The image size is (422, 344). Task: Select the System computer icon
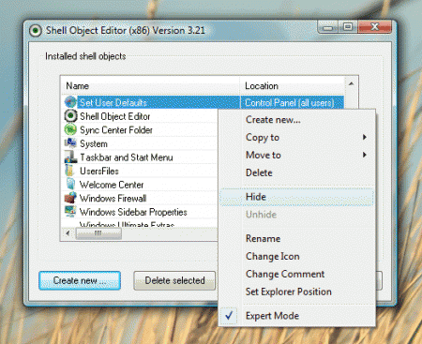click(x=70, y=143)
